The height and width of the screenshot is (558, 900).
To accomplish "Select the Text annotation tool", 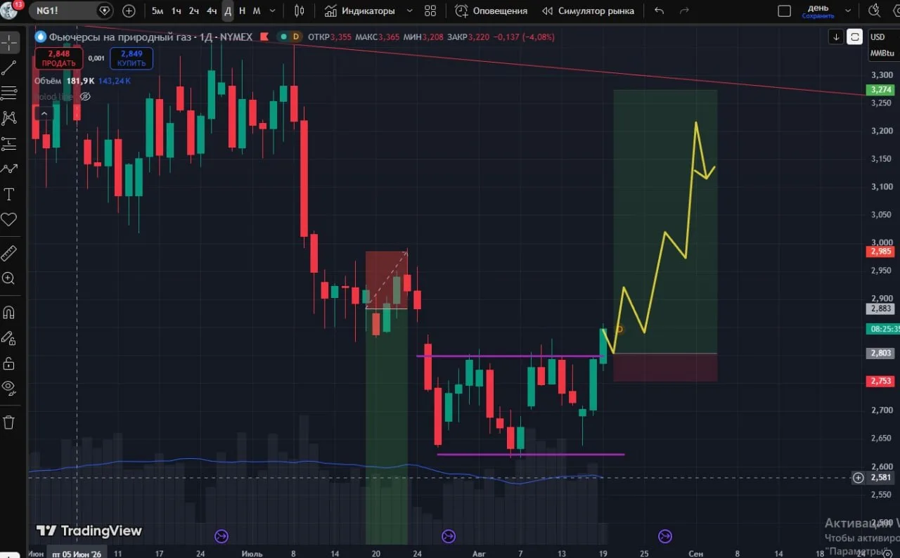I will 9,194.
